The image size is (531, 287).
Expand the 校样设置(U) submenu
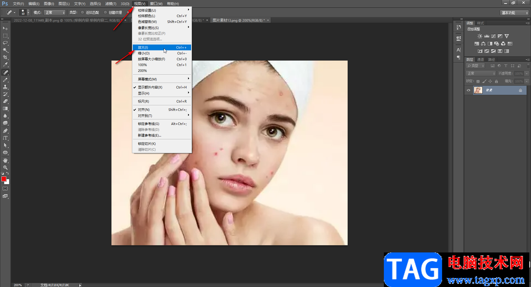(162, 10)
